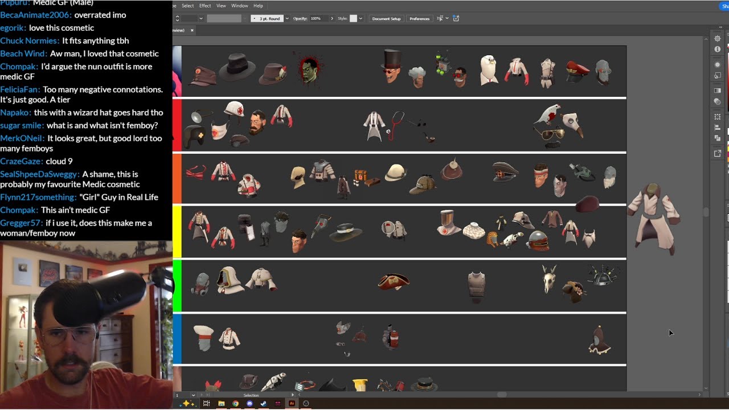Open the stroke weight dropdown arrow

coord(201,18)
